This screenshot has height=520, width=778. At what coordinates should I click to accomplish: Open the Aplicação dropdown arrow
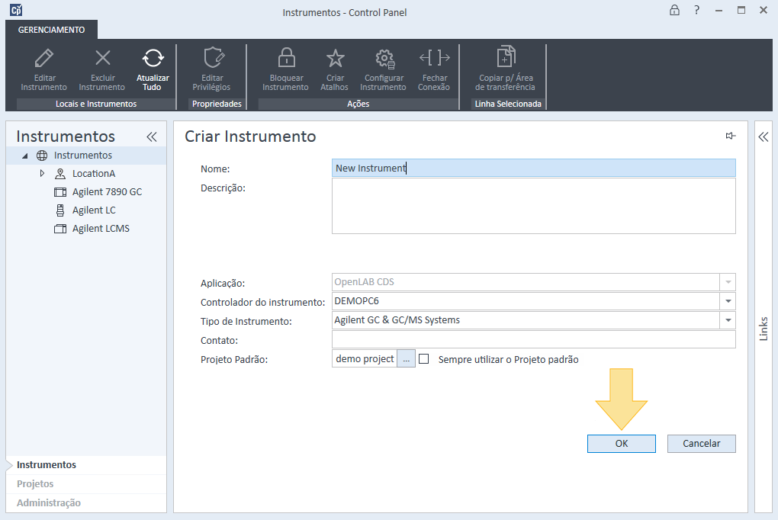(x=728, y=282)
